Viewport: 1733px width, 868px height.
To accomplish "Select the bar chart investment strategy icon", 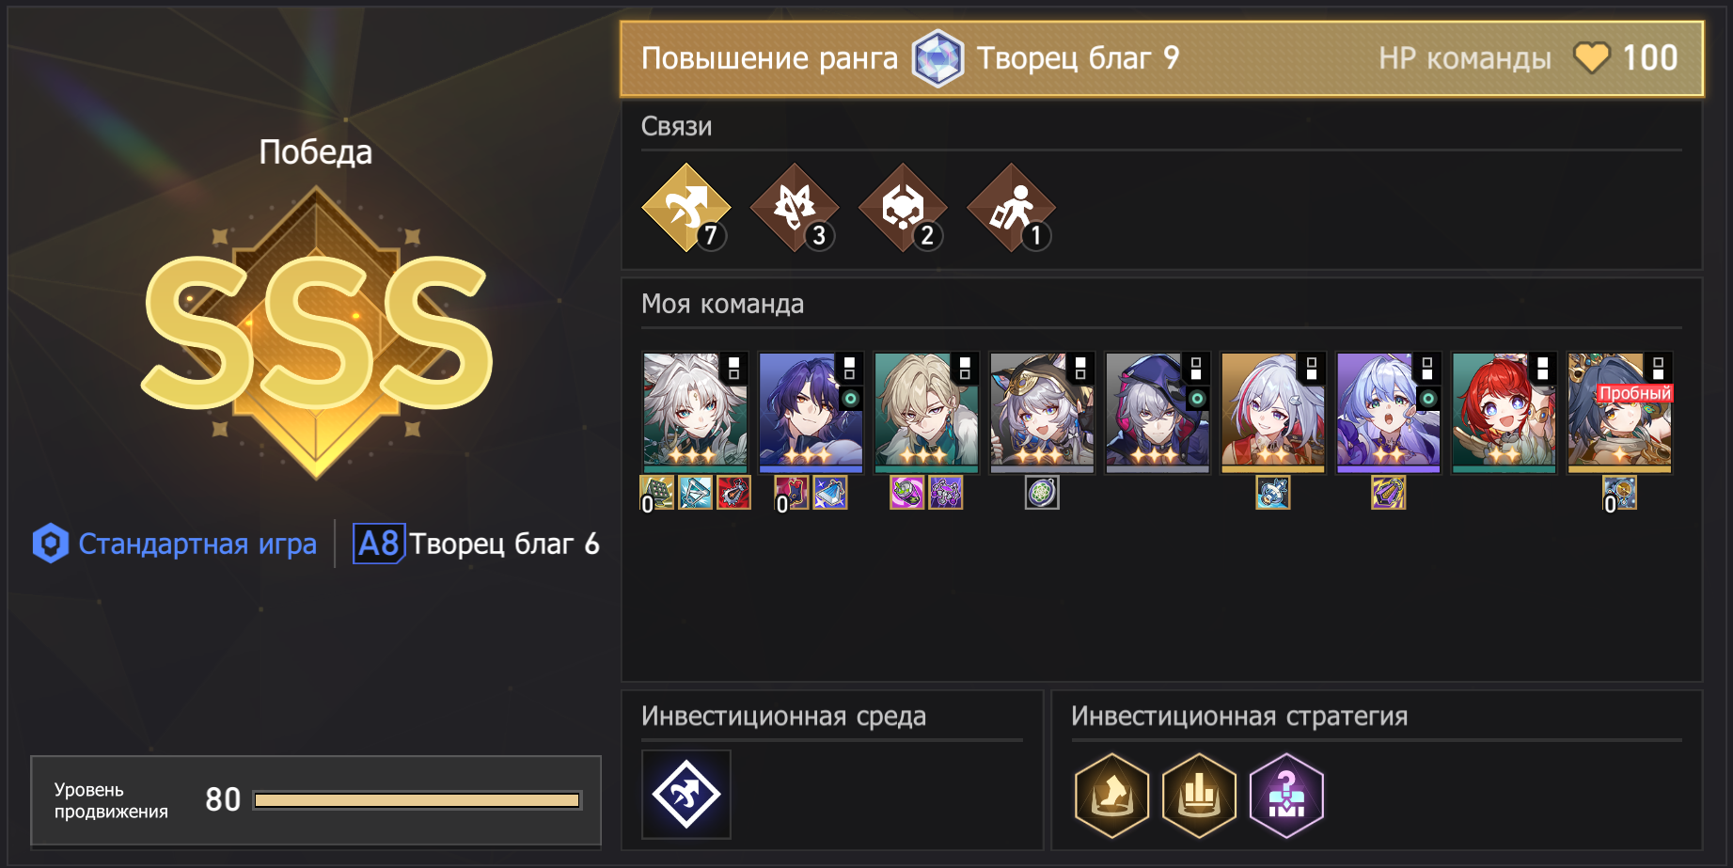I will (1199, 796).
